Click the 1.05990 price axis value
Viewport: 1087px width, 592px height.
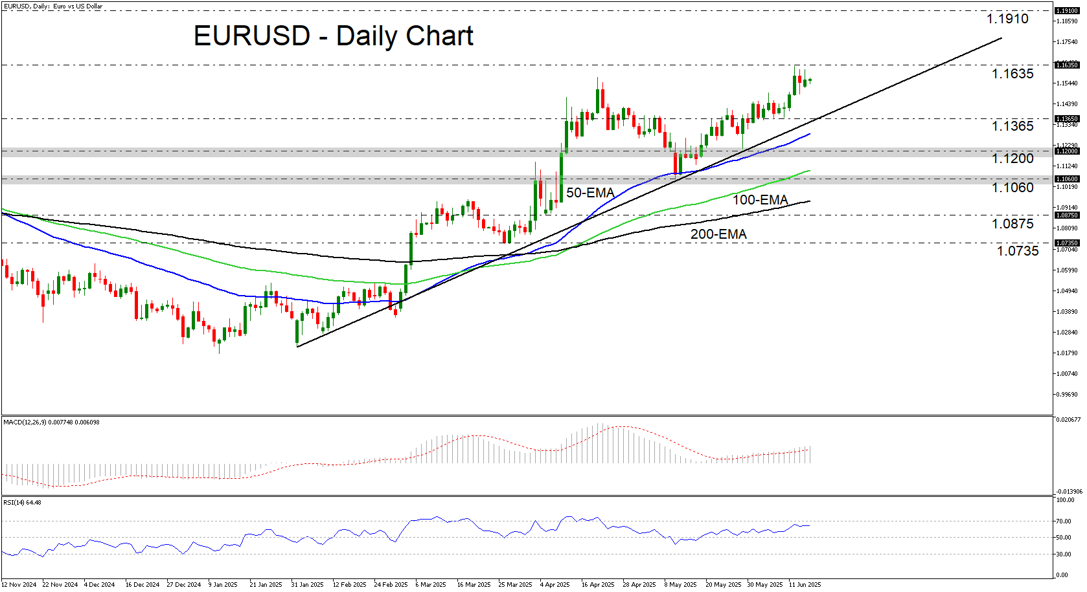[x=1067, y=270]
